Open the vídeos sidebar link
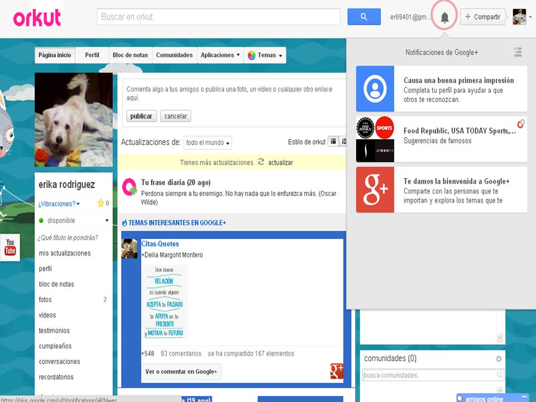 coord(47,315)
